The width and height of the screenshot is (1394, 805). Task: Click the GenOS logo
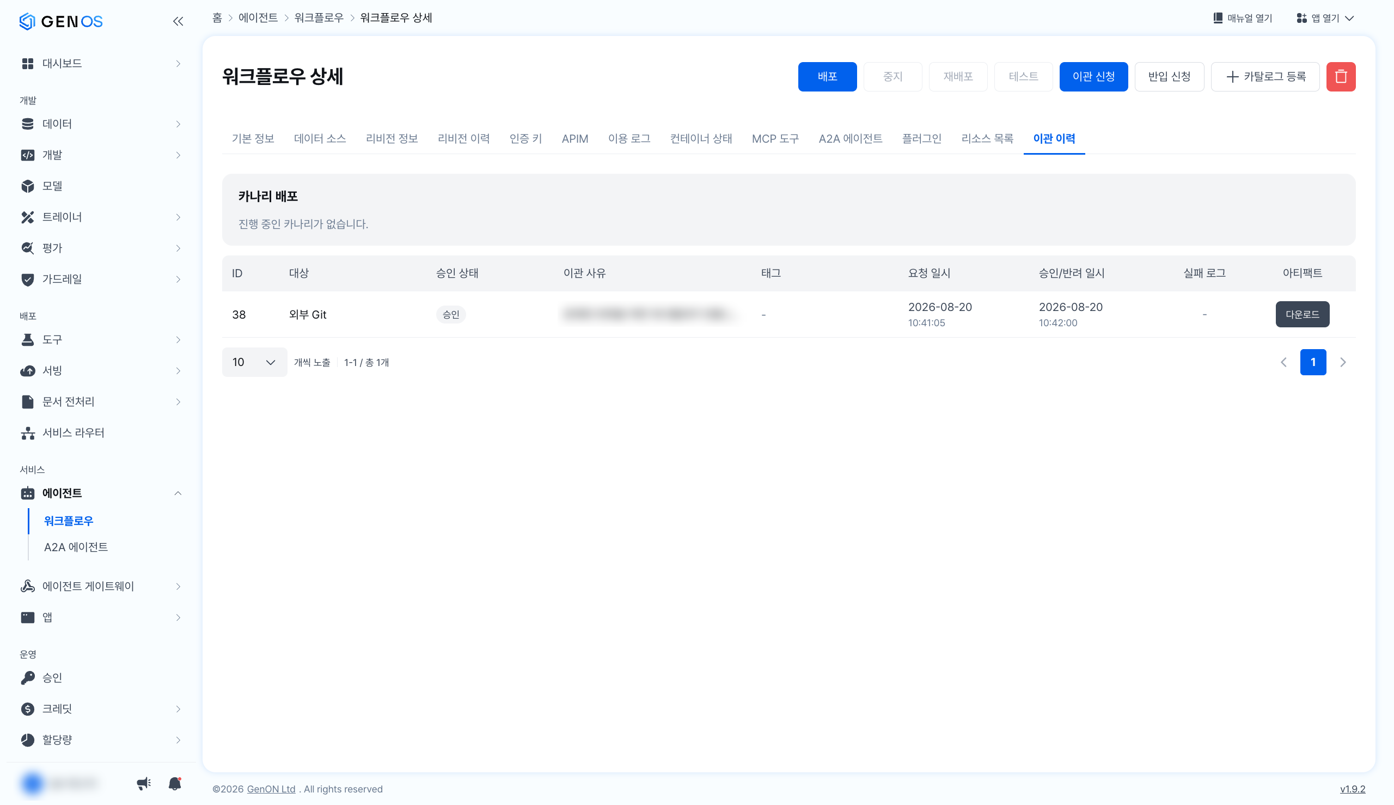pos(61,21)
